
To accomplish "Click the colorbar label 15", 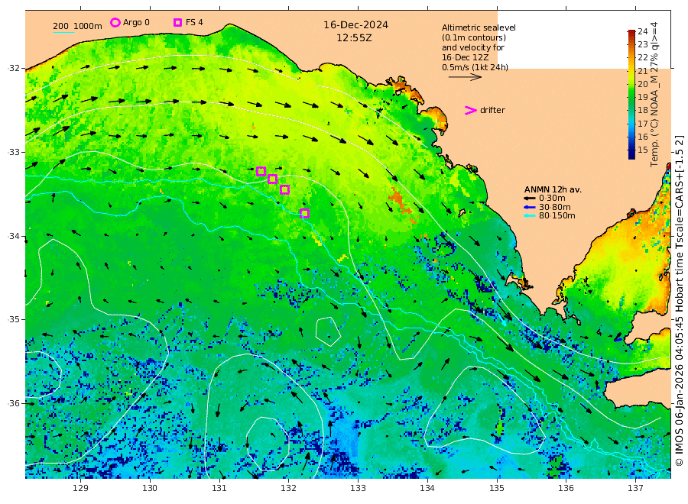I will [x=643, y=150].
